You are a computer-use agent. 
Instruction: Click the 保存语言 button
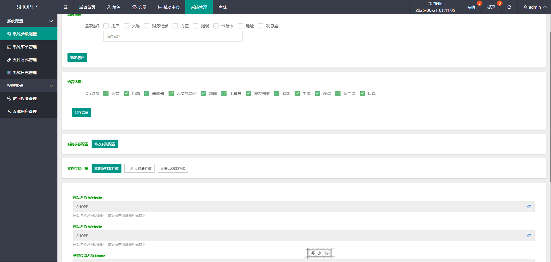coord(82,112)
